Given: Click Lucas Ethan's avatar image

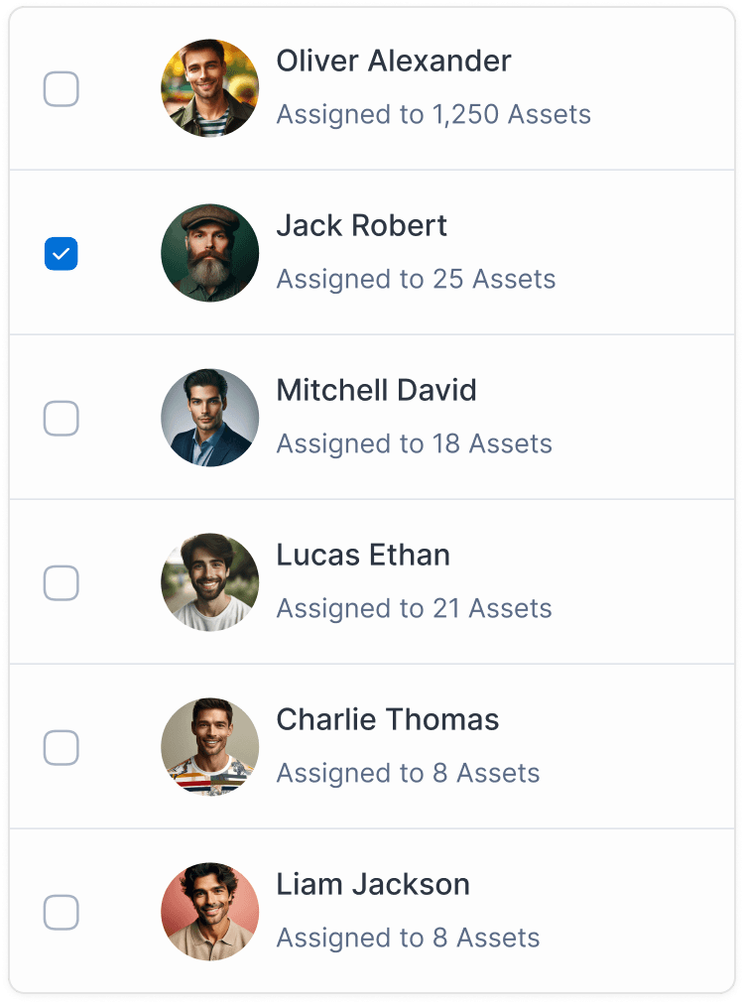Looking at the screenshot, I should [209, 582].
